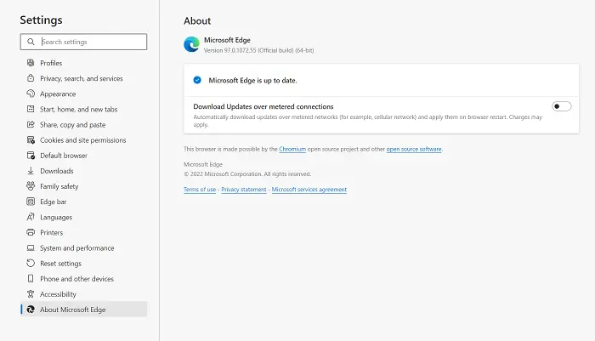
Task: Click the About page heading
Action: [x=197, y=21]
